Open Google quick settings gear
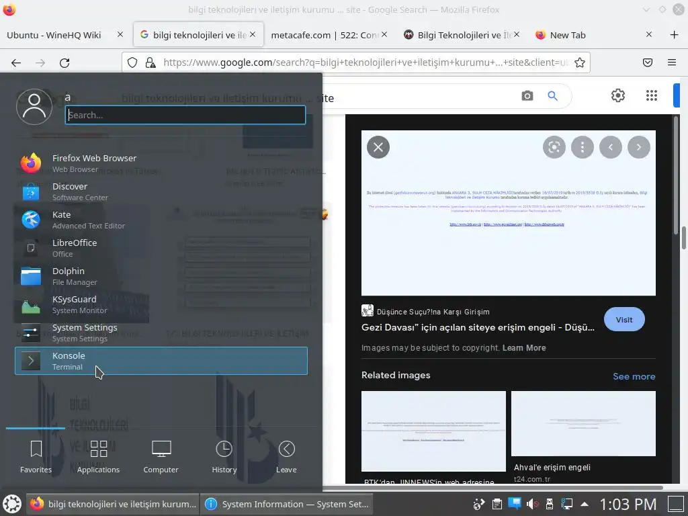Viewport: 688px width, 516px height. click(618, 95)
